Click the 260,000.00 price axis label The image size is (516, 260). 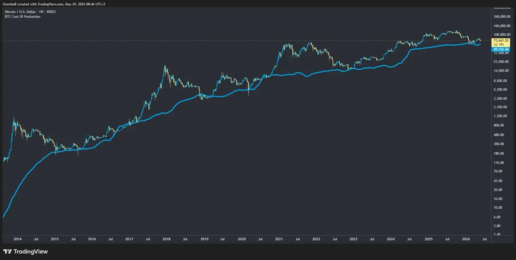[x=501, y=17]
